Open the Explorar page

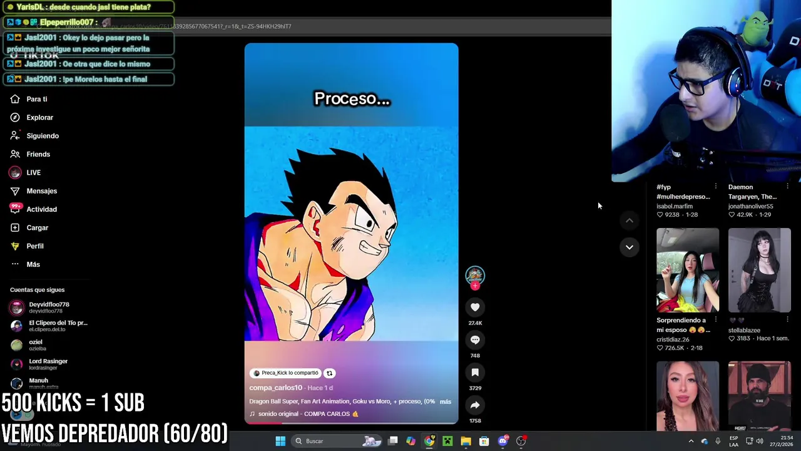(x=39, y=117)
